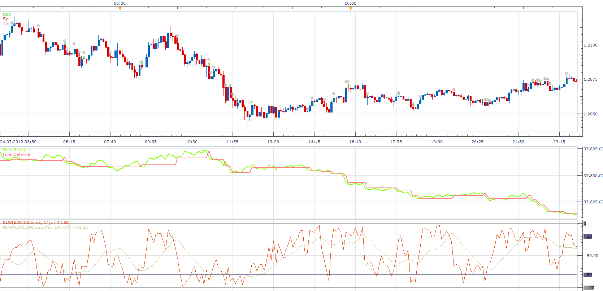This screenshot has width=603, height=291.
Task: Click the 20:25 time axis label
Action: 478,142
